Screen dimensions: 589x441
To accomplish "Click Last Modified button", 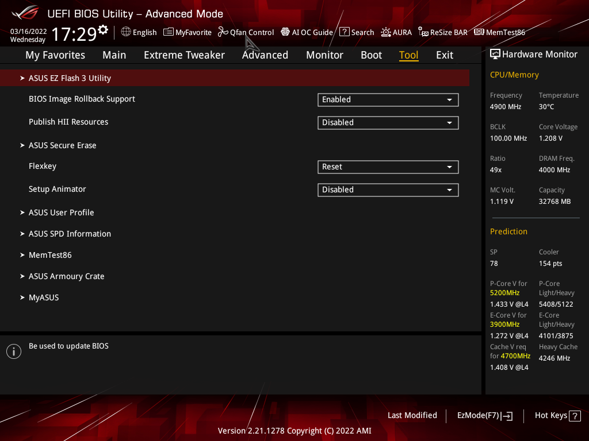I will click(x=412, y=416).
